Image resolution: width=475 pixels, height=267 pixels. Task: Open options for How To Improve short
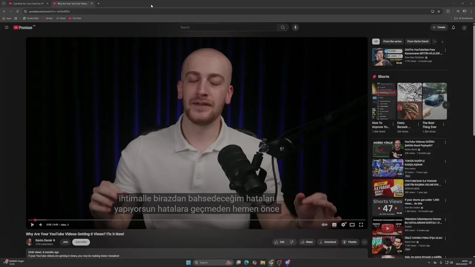coord(393,125)
